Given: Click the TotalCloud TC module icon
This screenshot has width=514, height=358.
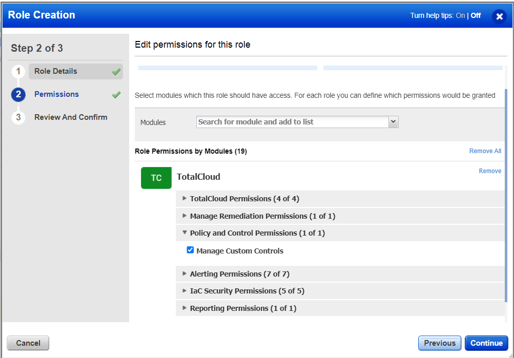Looking at the screenshot, I should [x=156, y=177].
